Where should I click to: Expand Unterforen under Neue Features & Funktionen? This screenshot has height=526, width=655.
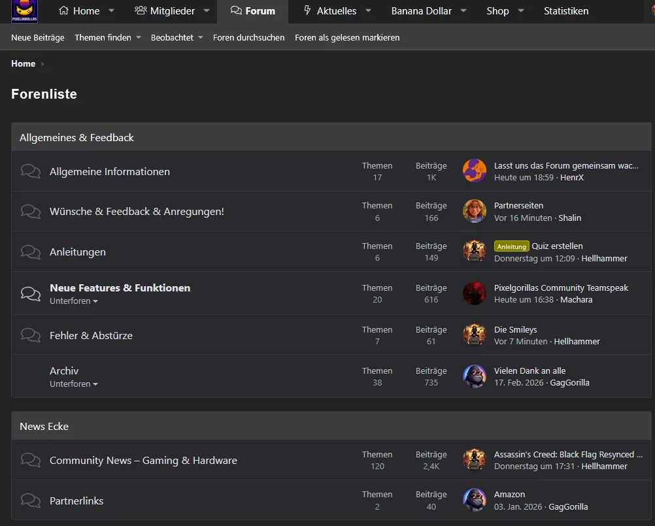tap(73, 301)
